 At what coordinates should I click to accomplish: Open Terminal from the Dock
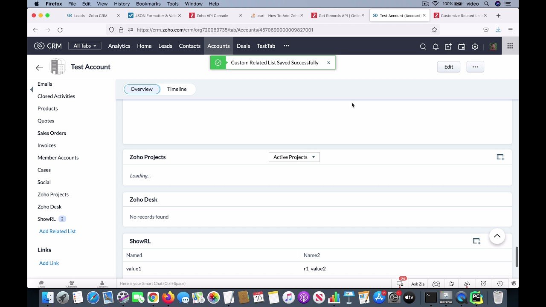[431, 297]
